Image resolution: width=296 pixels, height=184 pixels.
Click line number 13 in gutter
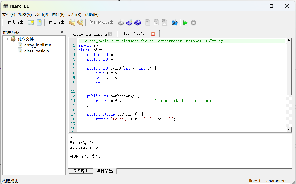click(73, 96)
